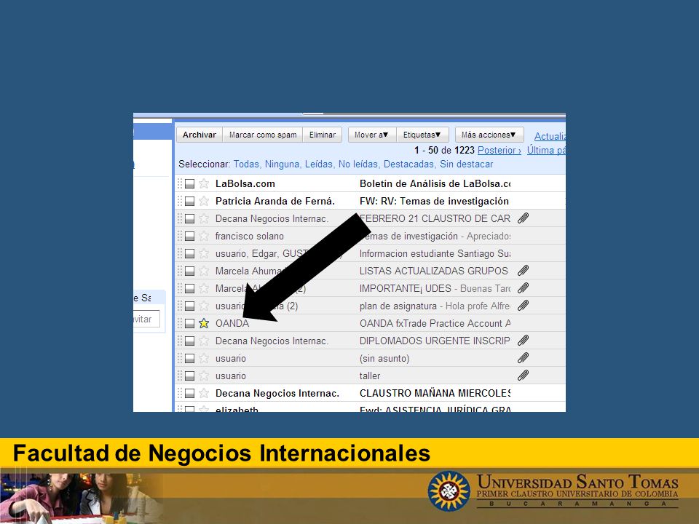Click the Eliminar button
The image size is (699, 524).
tap(323, 135)
